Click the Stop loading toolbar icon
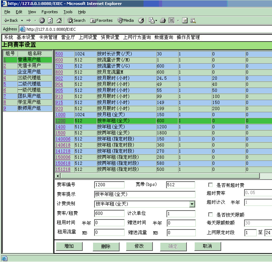This screenshot has width=272, height=262. point(42,20)
